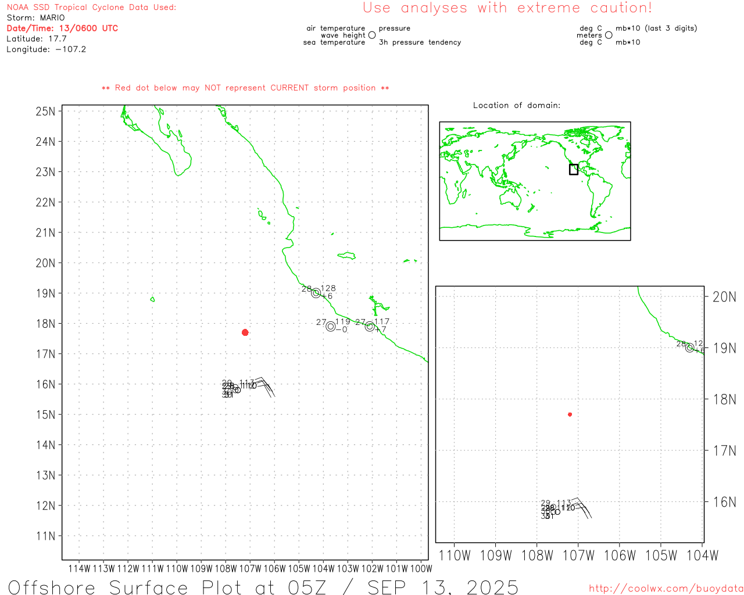Open the coolwx.com/buoydata link
The height and width of the screenshot is (595, 744).
click(666, 589)
